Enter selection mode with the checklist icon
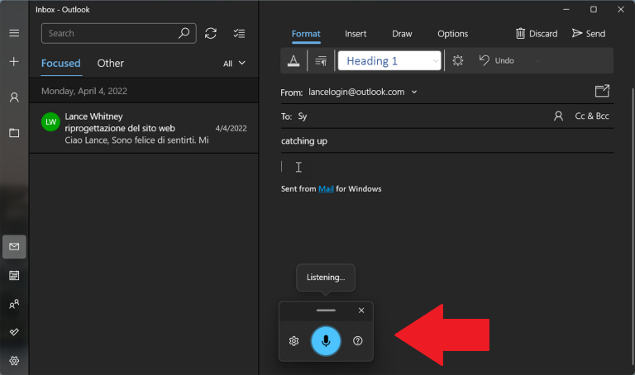This screenshot has width=635, height=375. 239,33
